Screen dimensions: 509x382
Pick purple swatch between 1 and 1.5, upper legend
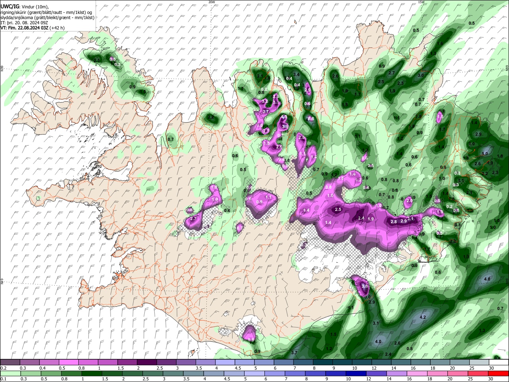(x=108, y=362)
